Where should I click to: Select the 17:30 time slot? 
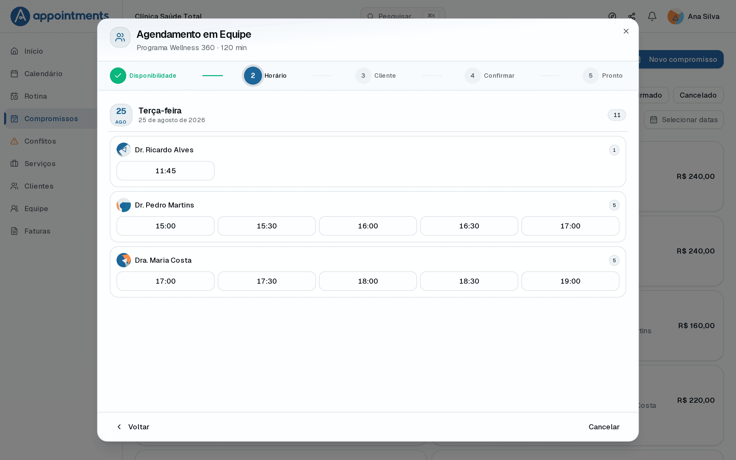click(267, 281)
